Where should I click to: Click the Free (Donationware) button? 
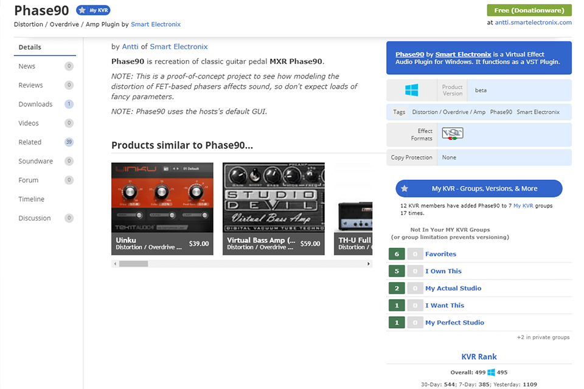point(529,10)
